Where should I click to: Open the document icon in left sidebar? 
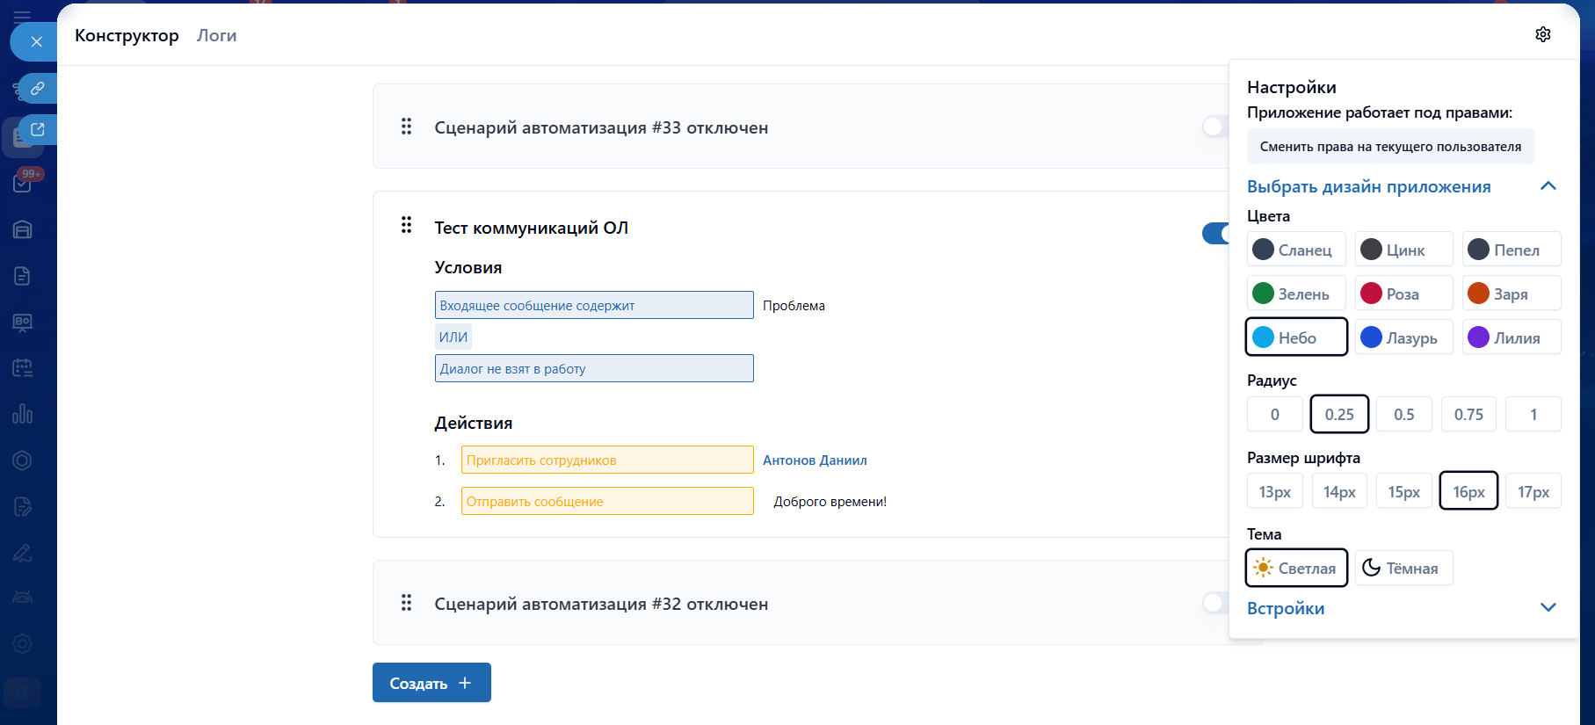23,276
